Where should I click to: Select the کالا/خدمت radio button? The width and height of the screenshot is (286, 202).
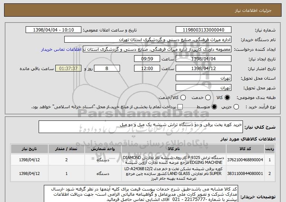(183, 97)
